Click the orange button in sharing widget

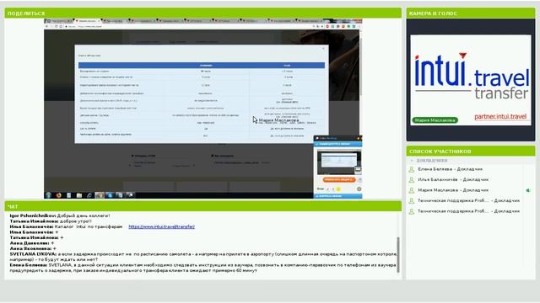[x=339, y=179]
